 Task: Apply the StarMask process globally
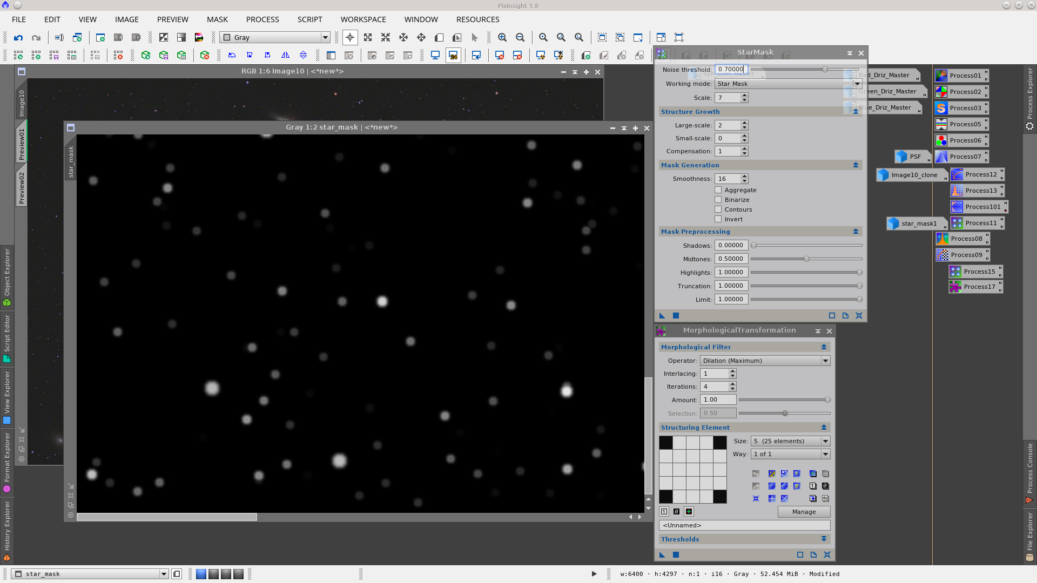[x=676, y=315]
